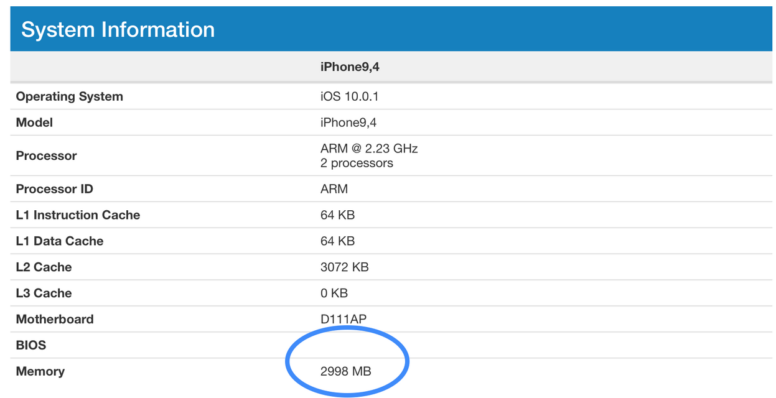The width and height of the screenshot is (776, 398).
Task: Click the ARM @ 2.23 GHz text
Action: tap(369, 148)
